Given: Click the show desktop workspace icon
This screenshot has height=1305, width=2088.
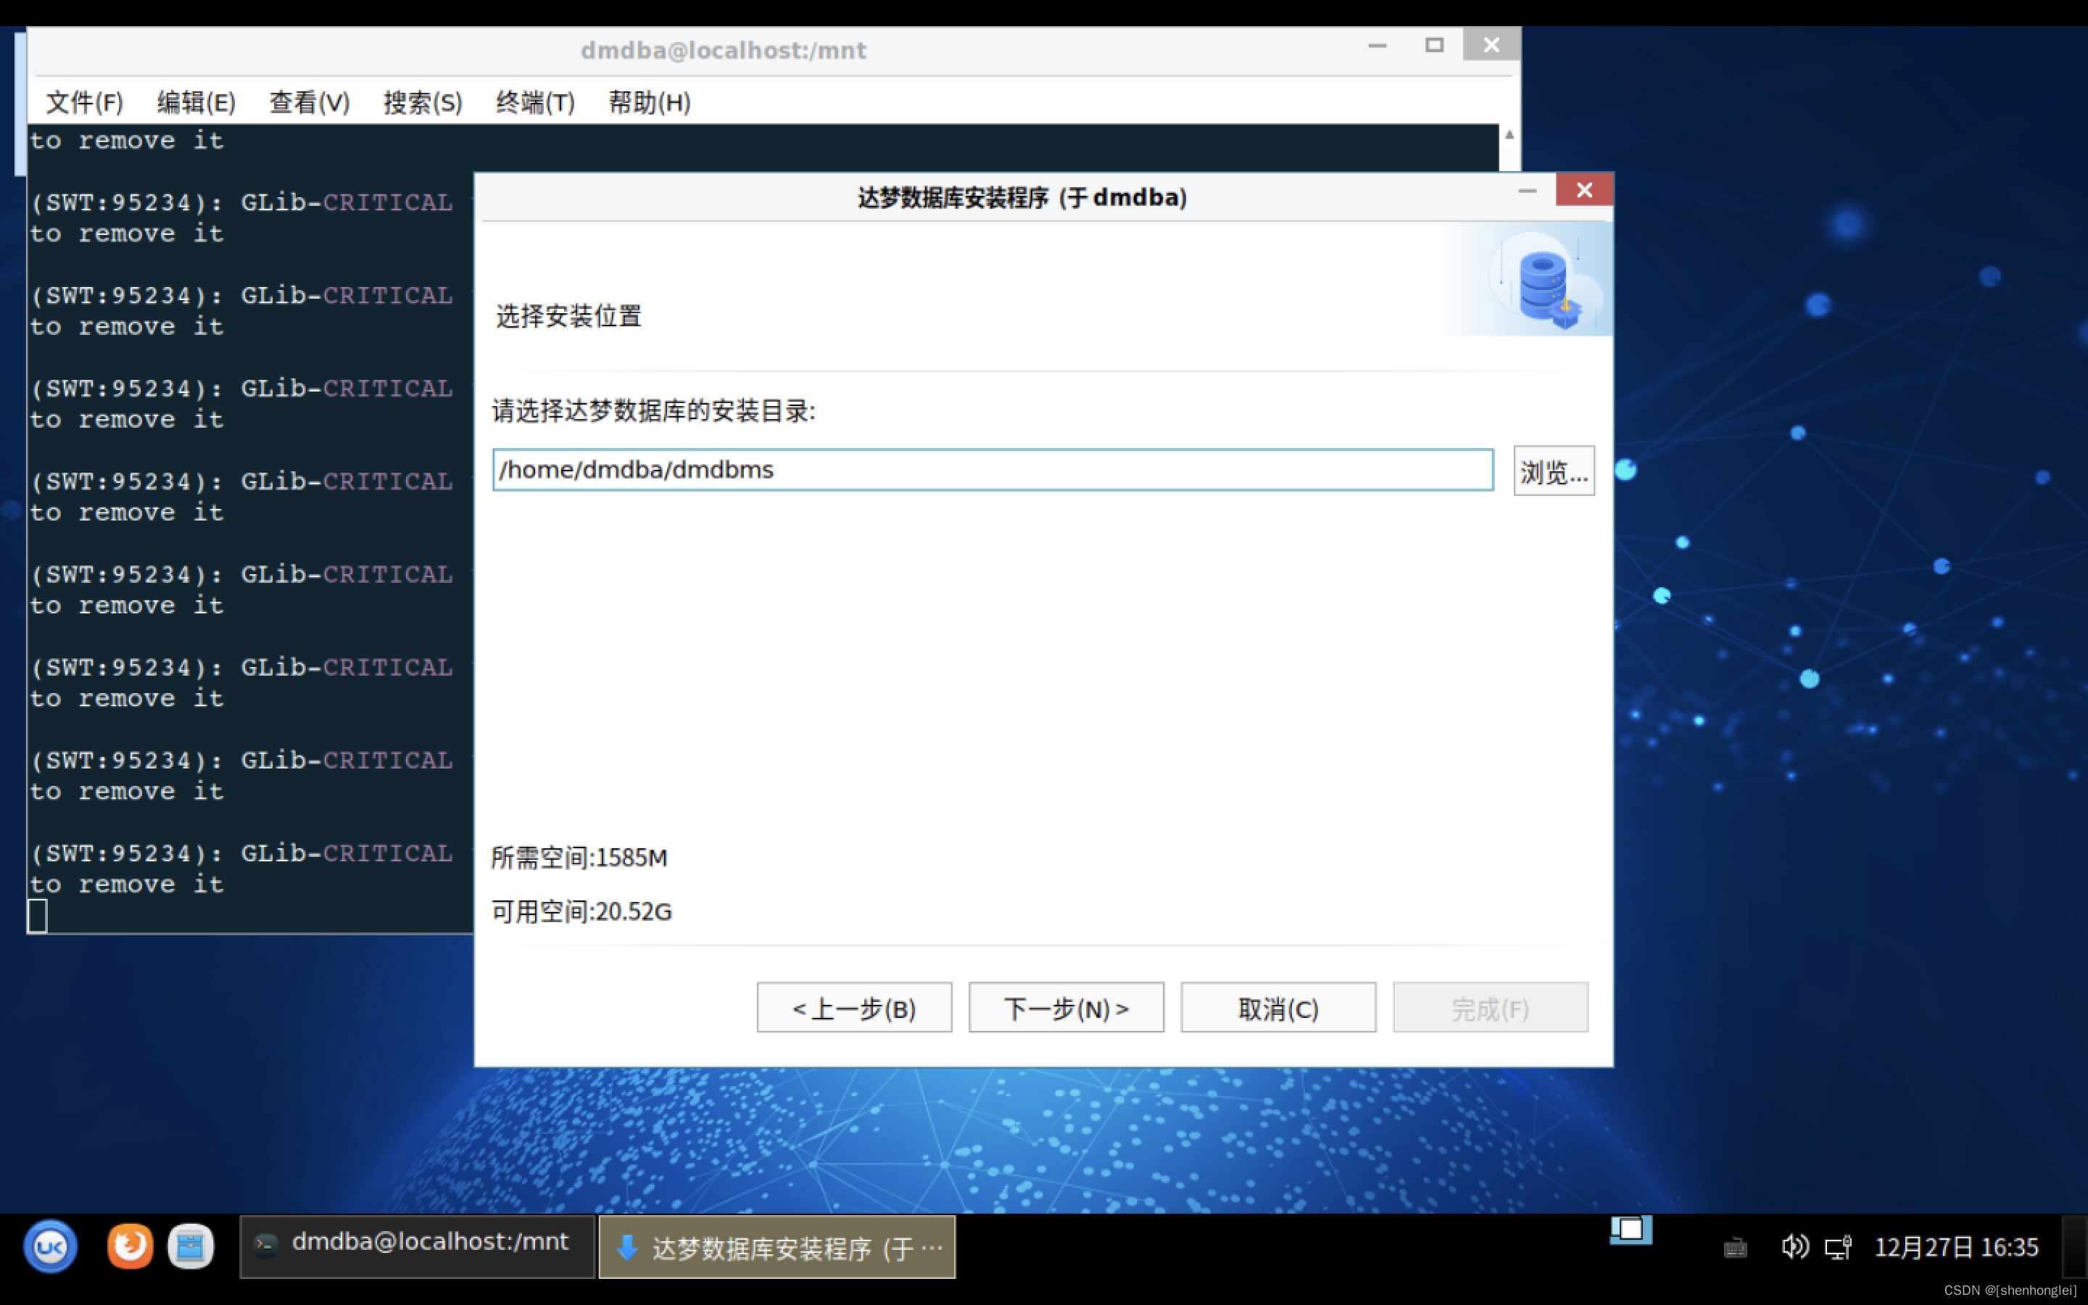Looking at the screenshot, I should [1631, 1230].
